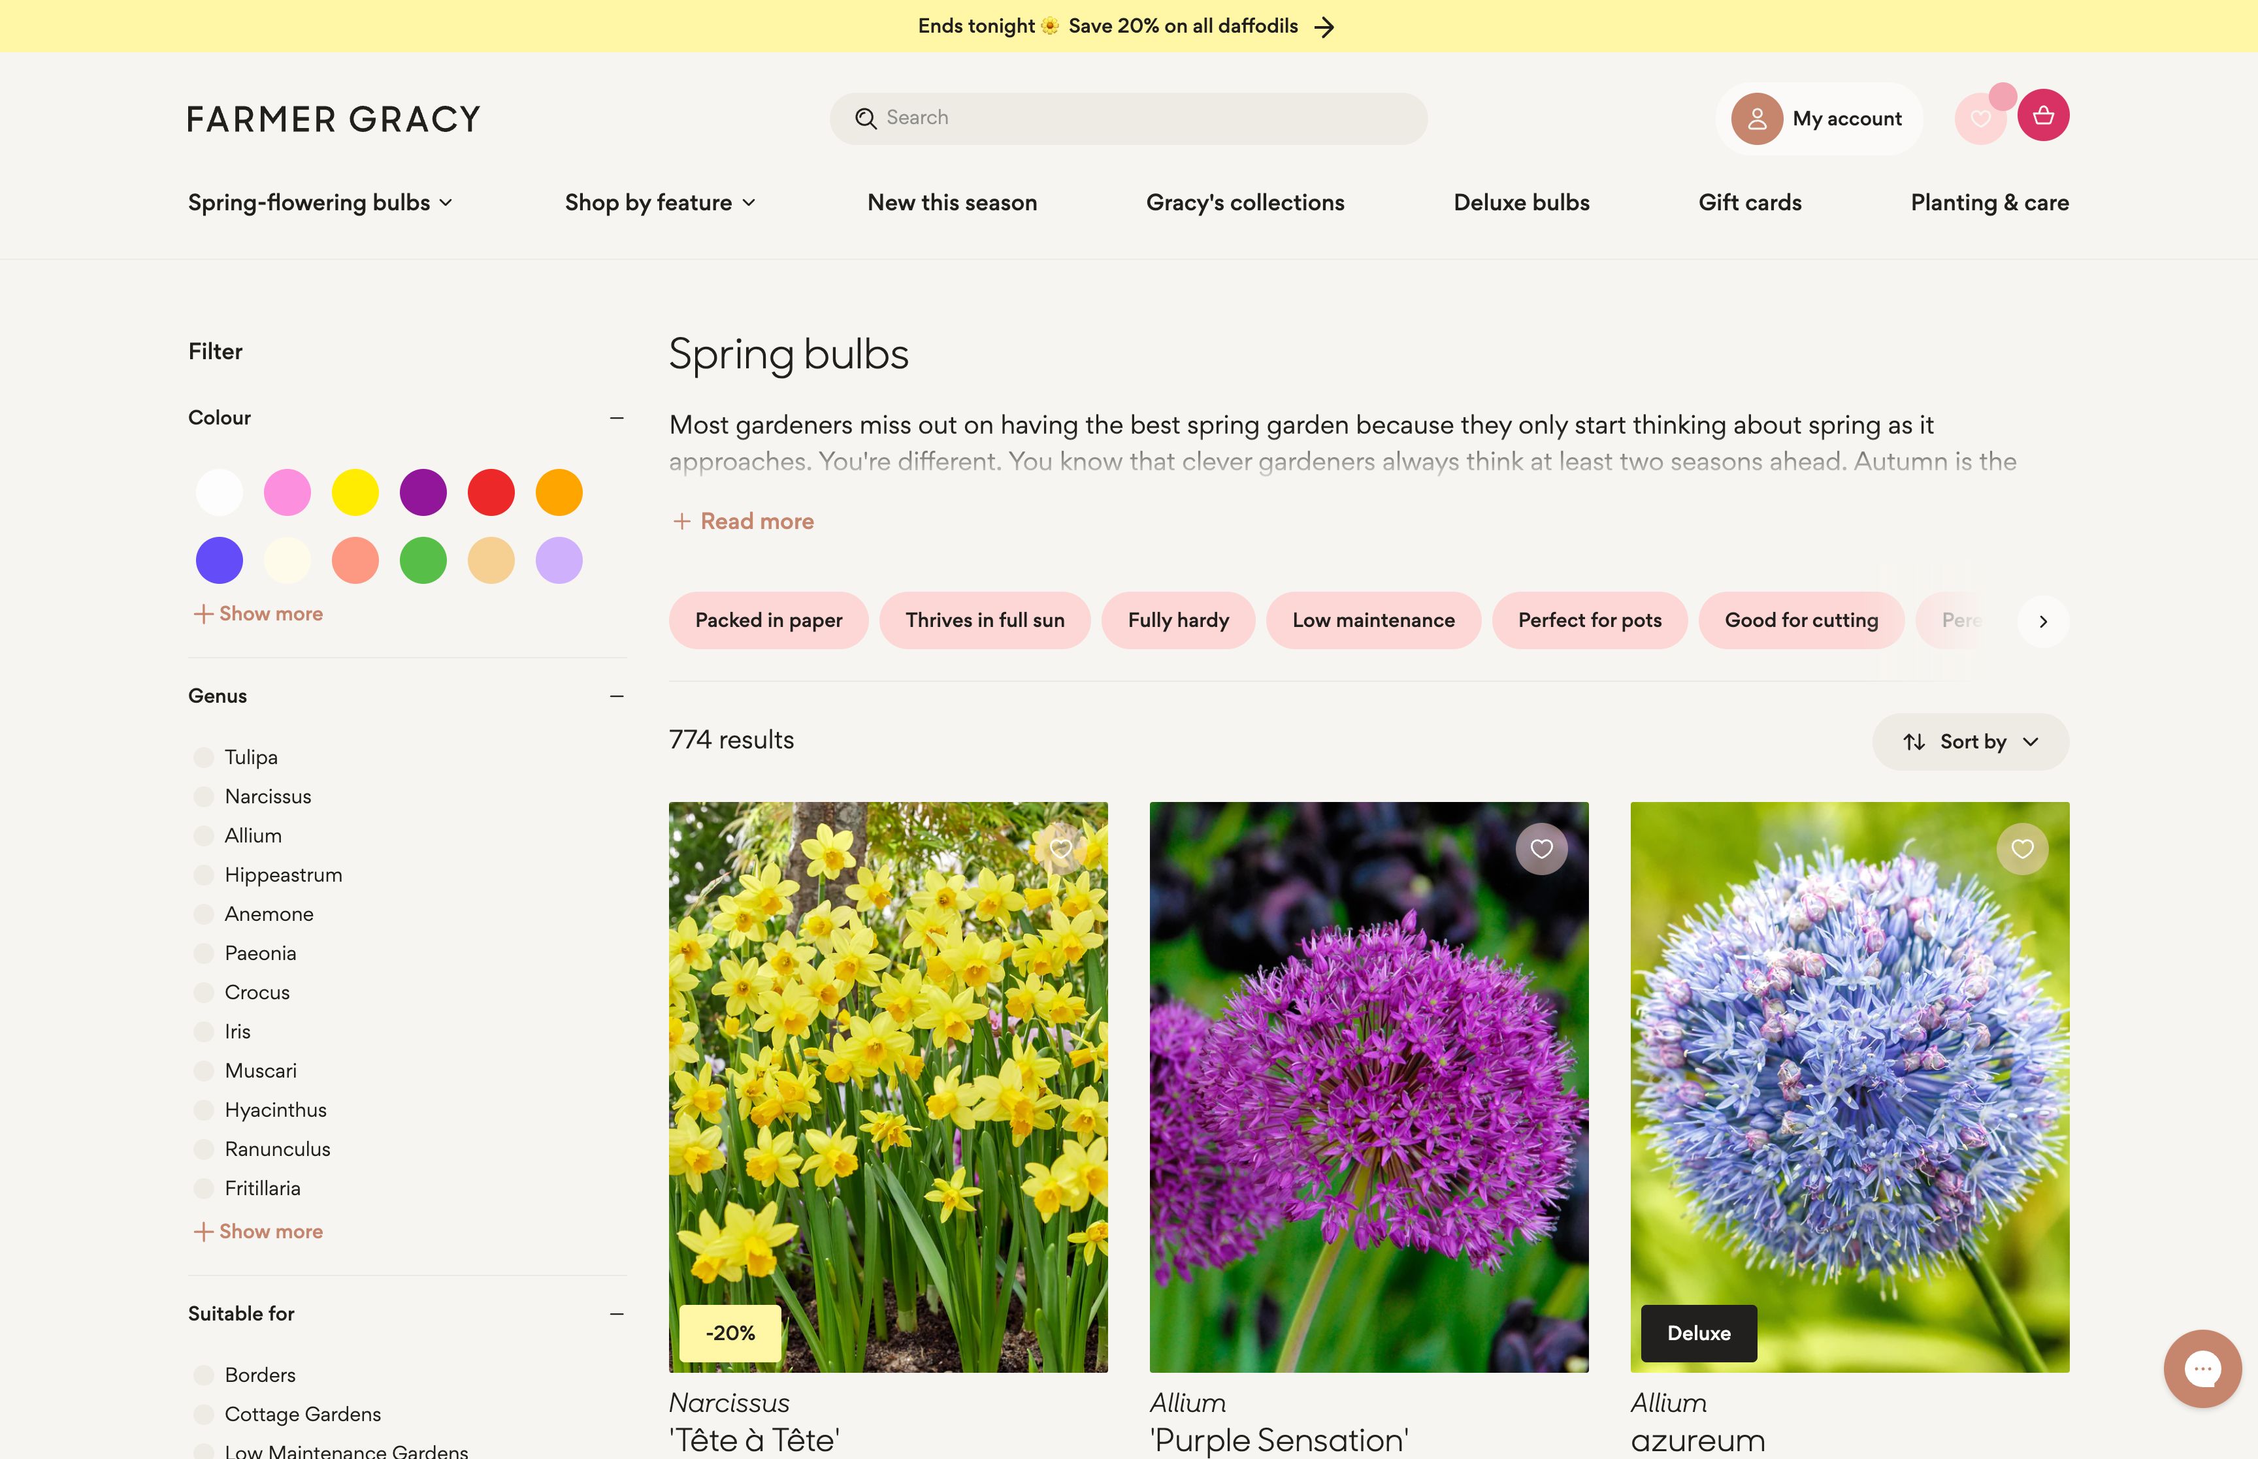
Task: Favourite the Allium 'Purple Sensation' heart
Action: [1541, 849]
